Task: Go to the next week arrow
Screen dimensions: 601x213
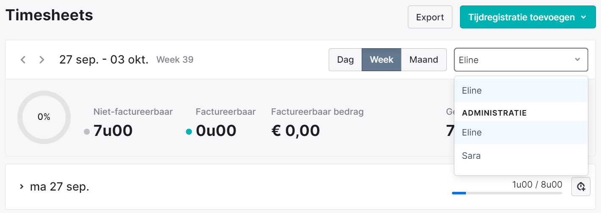Action: [42, 60]
